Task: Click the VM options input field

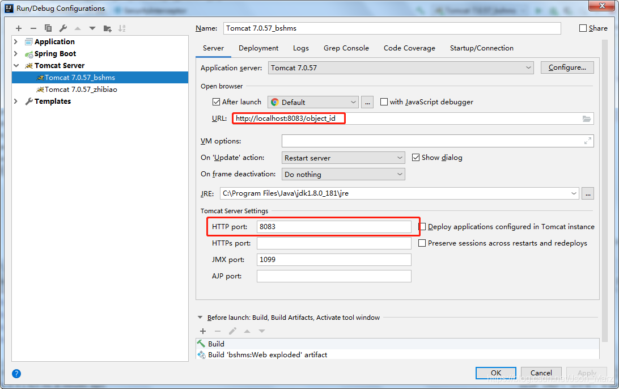Action: tap(438, 141)
